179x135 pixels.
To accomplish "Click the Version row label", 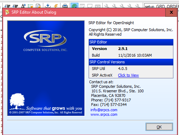I will tap(100, 49).
